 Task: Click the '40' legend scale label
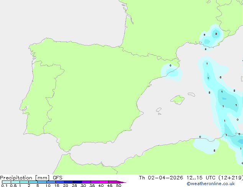click(x=101, y=185)
